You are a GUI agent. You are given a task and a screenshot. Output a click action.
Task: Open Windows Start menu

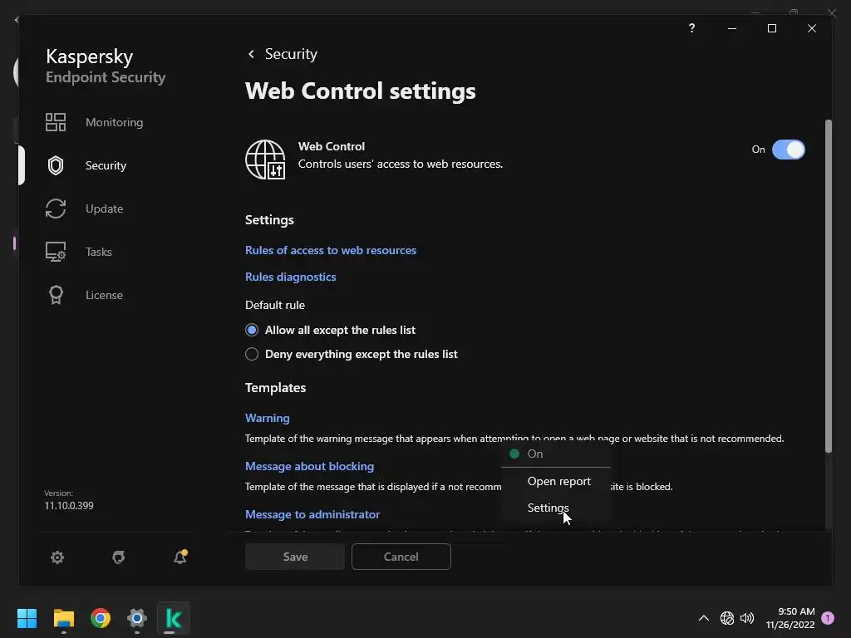click(27, 618)
